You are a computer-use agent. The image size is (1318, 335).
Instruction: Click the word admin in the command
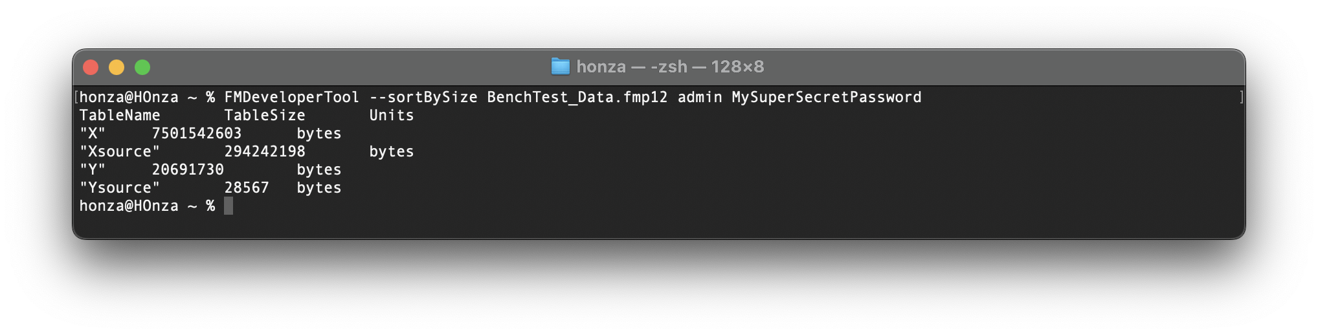[699, 98]
